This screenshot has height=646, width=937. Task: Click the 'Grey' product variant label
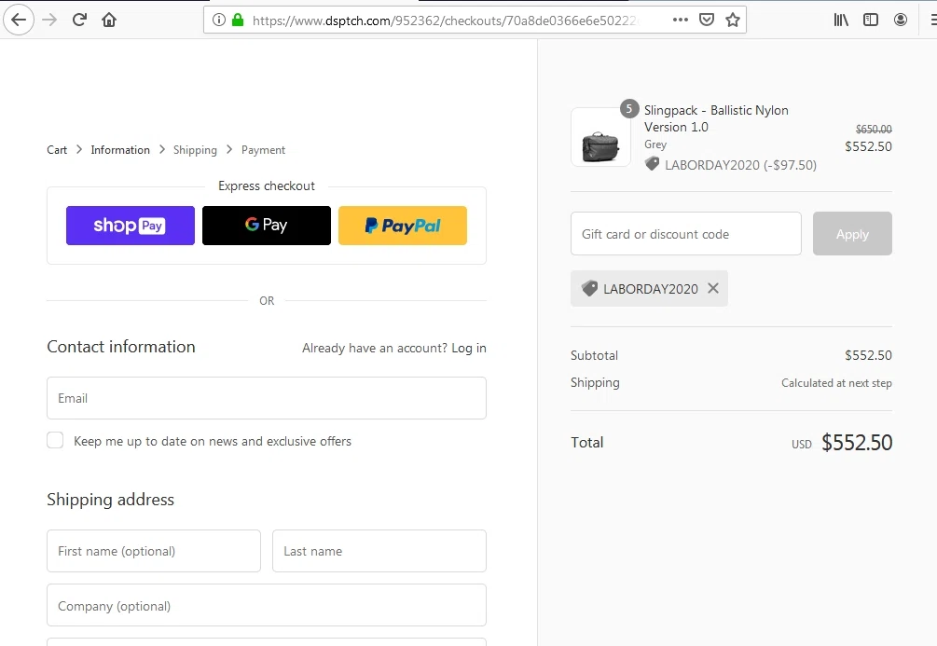(x=655, y=144)
